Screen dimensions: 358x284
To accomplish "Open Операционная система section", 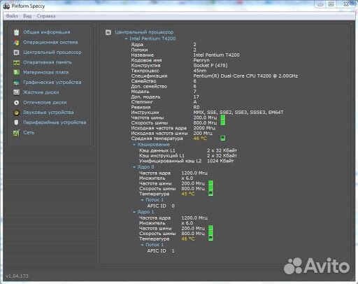I will [50, 43].
